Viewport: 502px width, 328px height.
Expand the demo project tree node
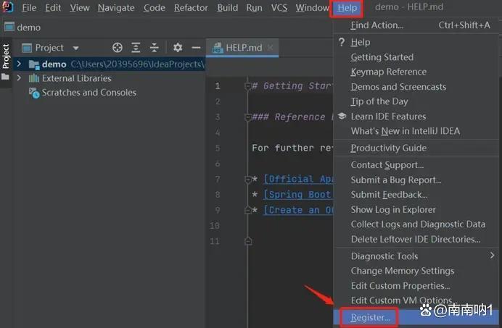pos(19,64)
